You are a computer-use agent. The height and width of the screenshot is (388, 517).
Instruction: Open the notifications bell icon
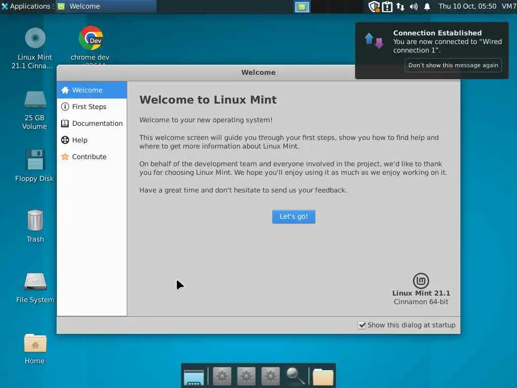(x=427, y=7)
